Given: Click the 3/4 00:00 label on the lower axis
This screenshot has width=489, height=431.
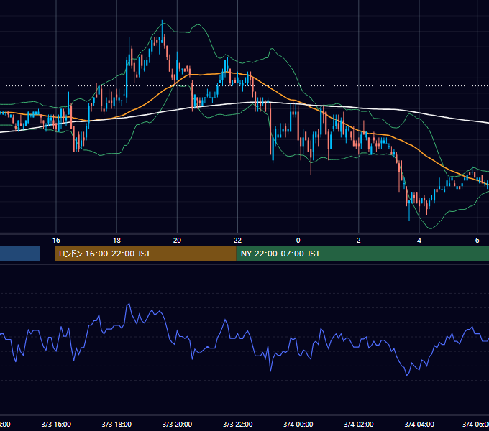Looking at the screenshot, I should tap(298, 424).
